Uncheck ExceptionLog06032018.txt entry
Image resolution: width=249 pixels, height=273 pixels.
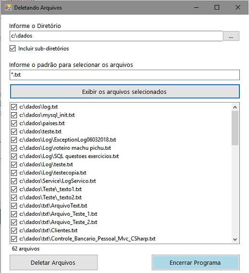tap(14, 140)
